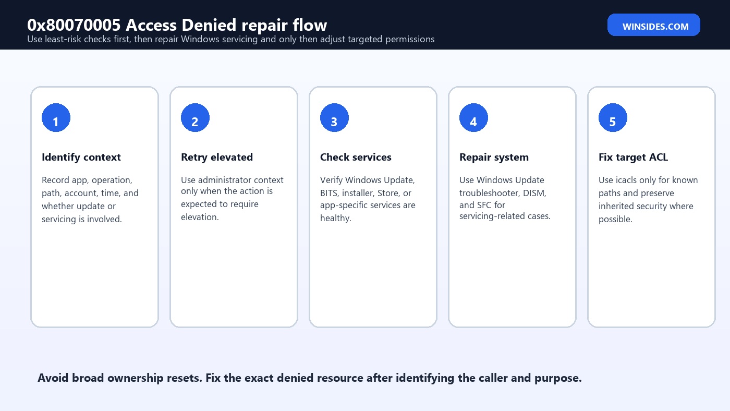Screen dimensions: 730x411
Task: Click the text "Record app, operation, path, account"
Action: (x=90, y=199)
